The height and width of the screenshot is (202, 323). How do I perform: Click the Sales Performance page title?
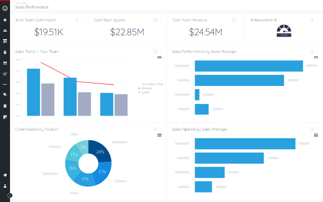click(x=32, y=7)
